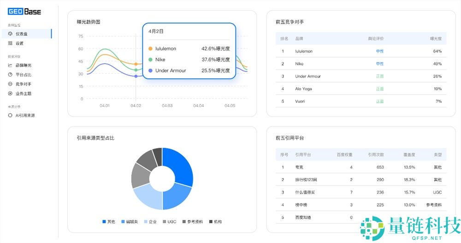Click the GEO Base logo

[24, 12]
